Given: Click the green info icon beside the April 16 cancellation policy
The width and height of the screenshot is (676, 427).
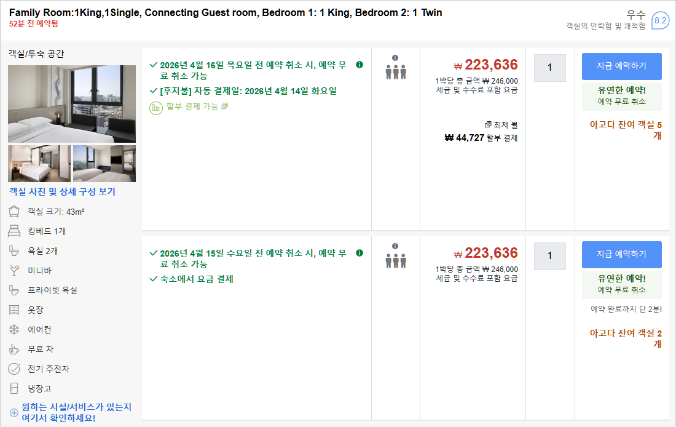Looking at the screenshot, I should coord(360,65).
